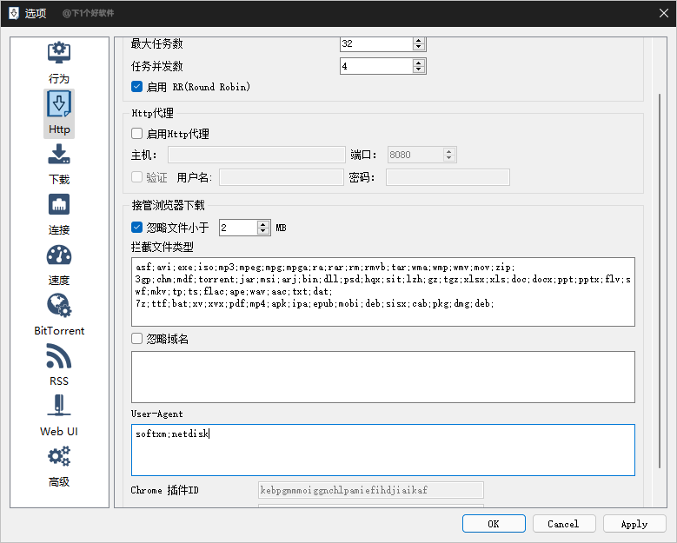Open the Web UI settings icon
This screenshot has height=543, width=677.
(59, 406)
